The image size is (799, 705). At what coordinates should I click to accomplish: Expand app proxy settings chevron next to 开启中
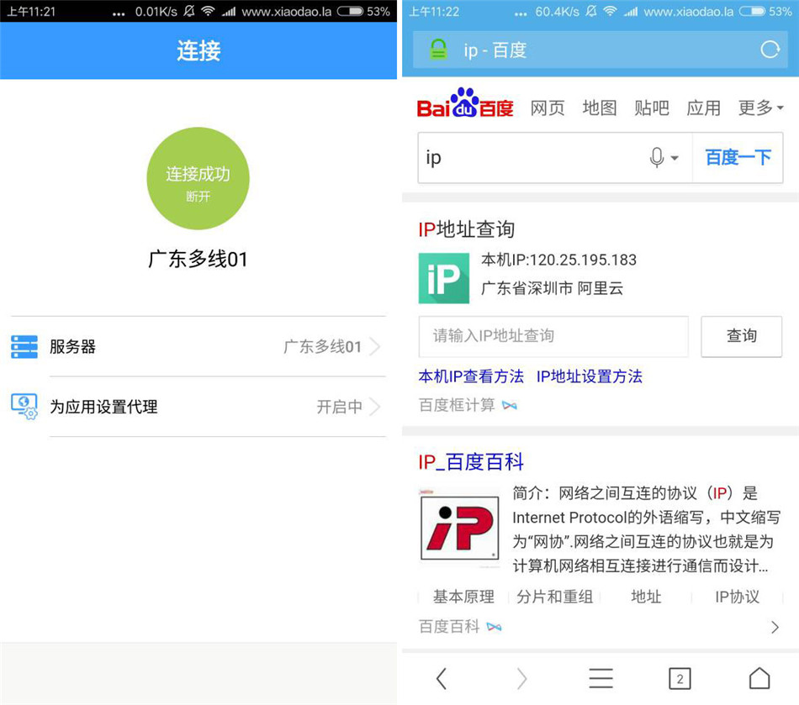[x=376, y=407]
